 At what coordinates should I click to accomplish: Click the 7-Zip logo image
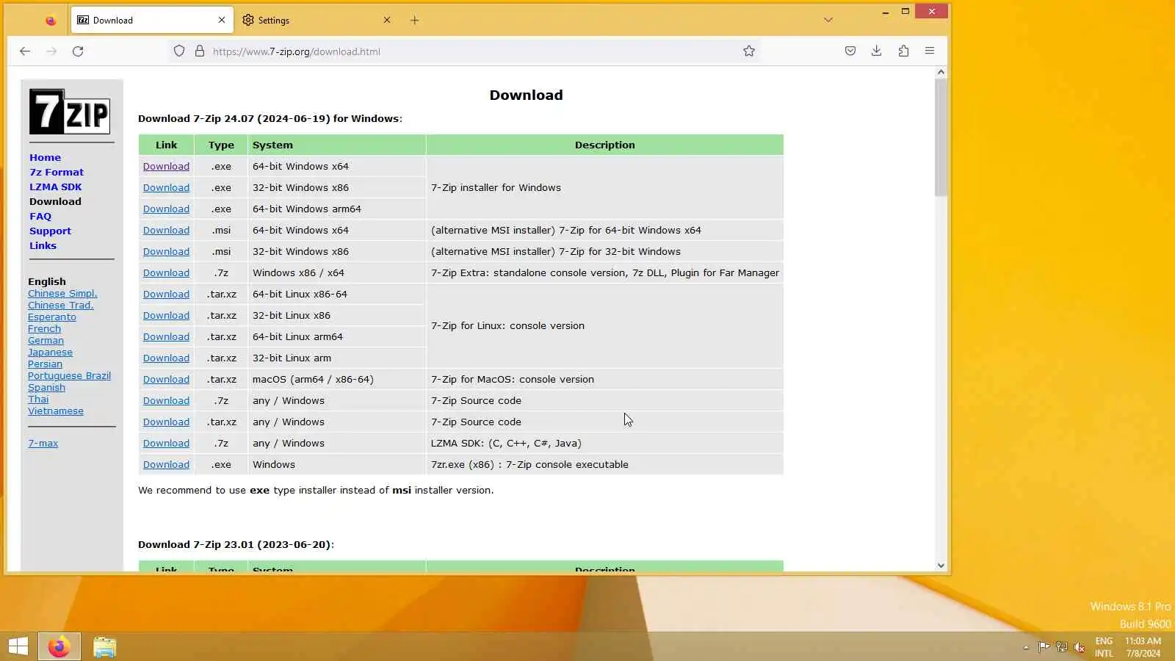[x=70, y=112]
